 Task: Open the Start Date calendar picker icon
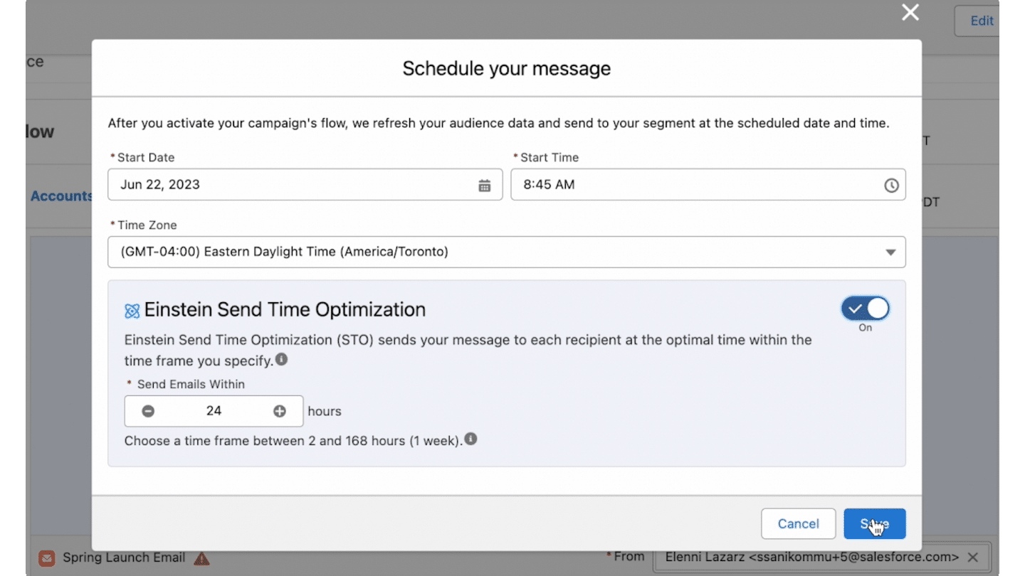[485, 186]
